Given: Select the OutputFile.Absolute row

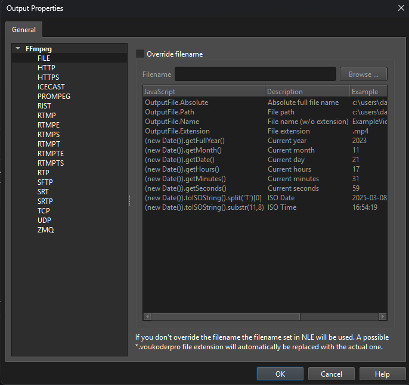Looking at the screenshot, I should tap(176, 103).
